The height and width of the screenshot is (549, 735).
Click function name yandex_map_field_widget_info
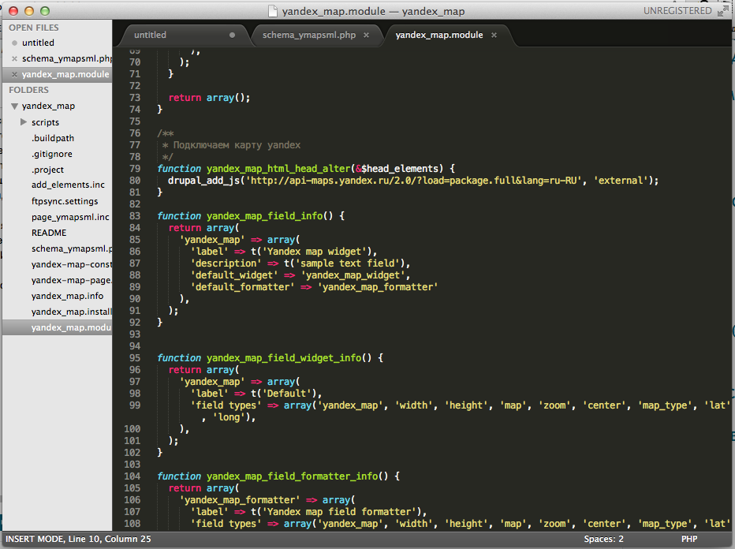point(284,358)
